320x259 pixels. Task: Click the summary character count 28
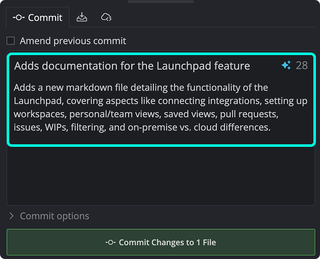(302, 65)
